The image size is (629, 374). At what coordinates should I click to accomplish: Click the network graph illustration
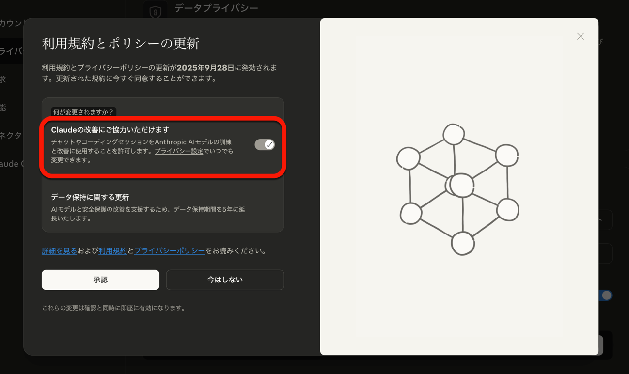458,188
